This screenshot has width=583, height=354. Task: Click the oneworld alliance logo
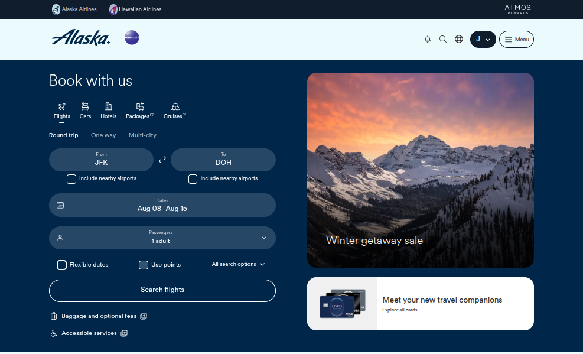[x=132, y=38]
